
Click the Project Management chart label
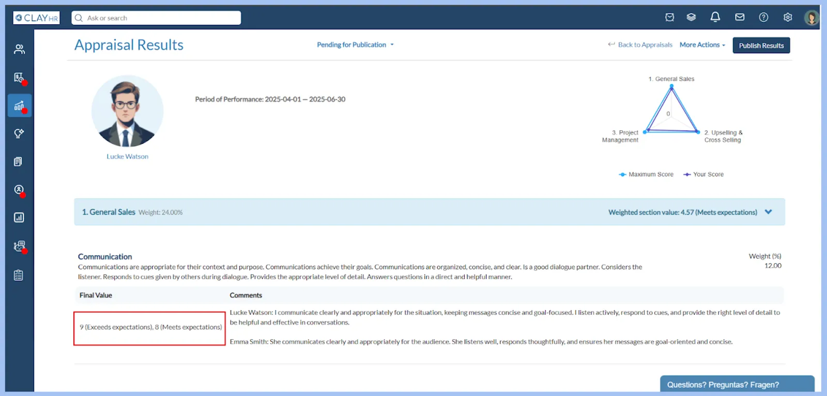(620, 136)
